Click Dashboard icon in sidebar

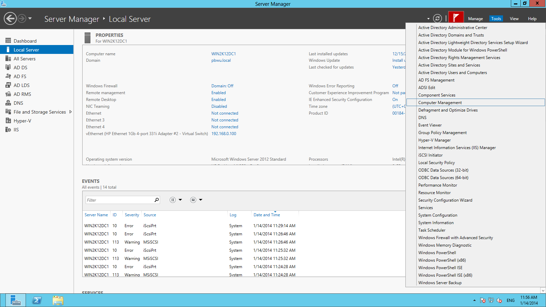[x=8, y=41]
